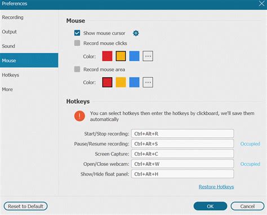Switch to Hotkeys preferences tab
The image size is (267, 215).
29,75
